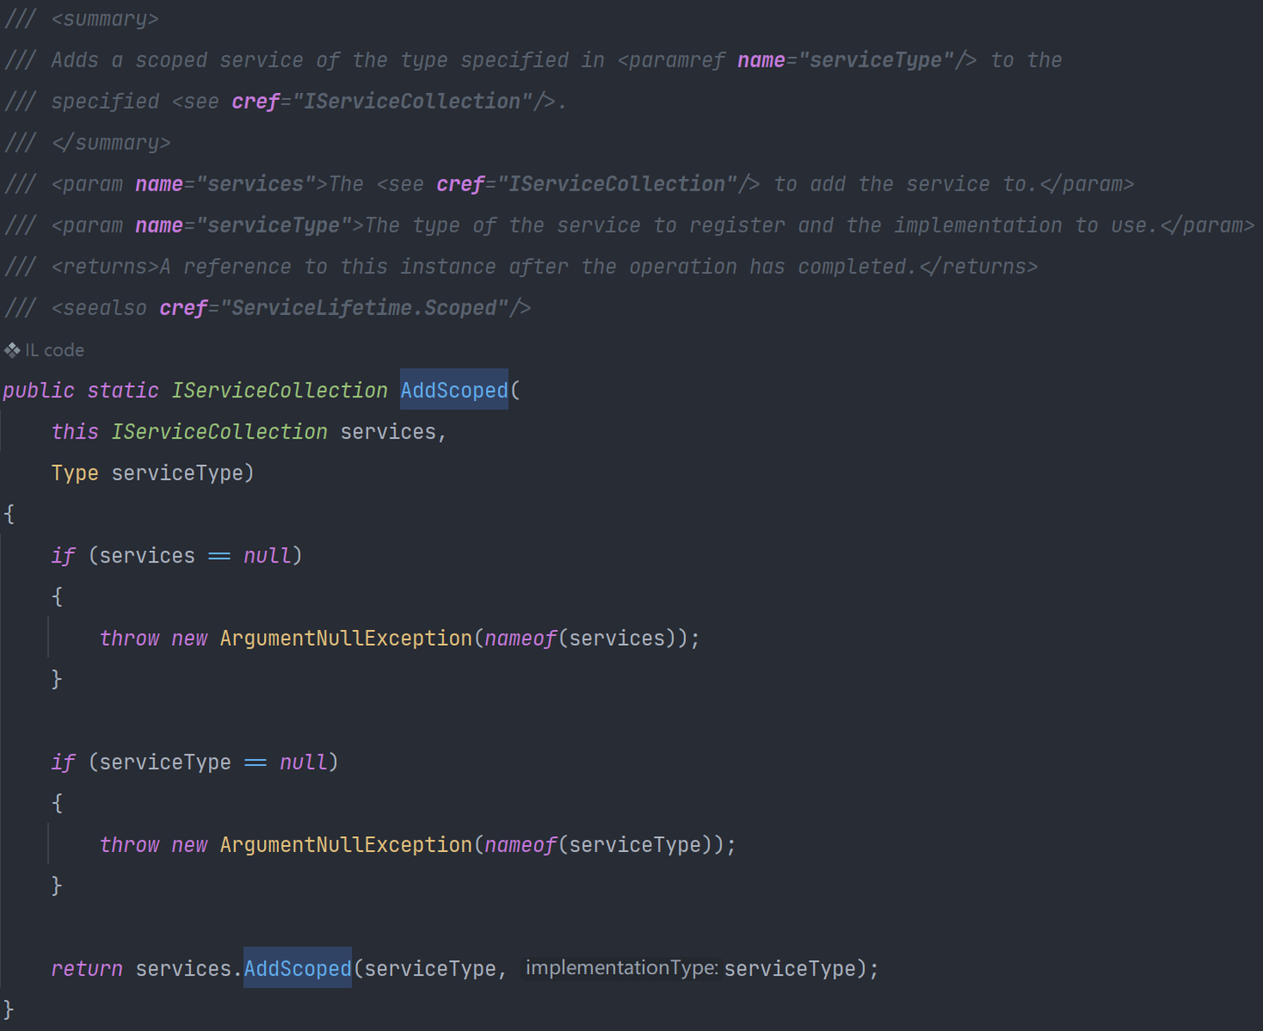Click the public keyword modifier
1263x1031 pixels.
point(39,390)
